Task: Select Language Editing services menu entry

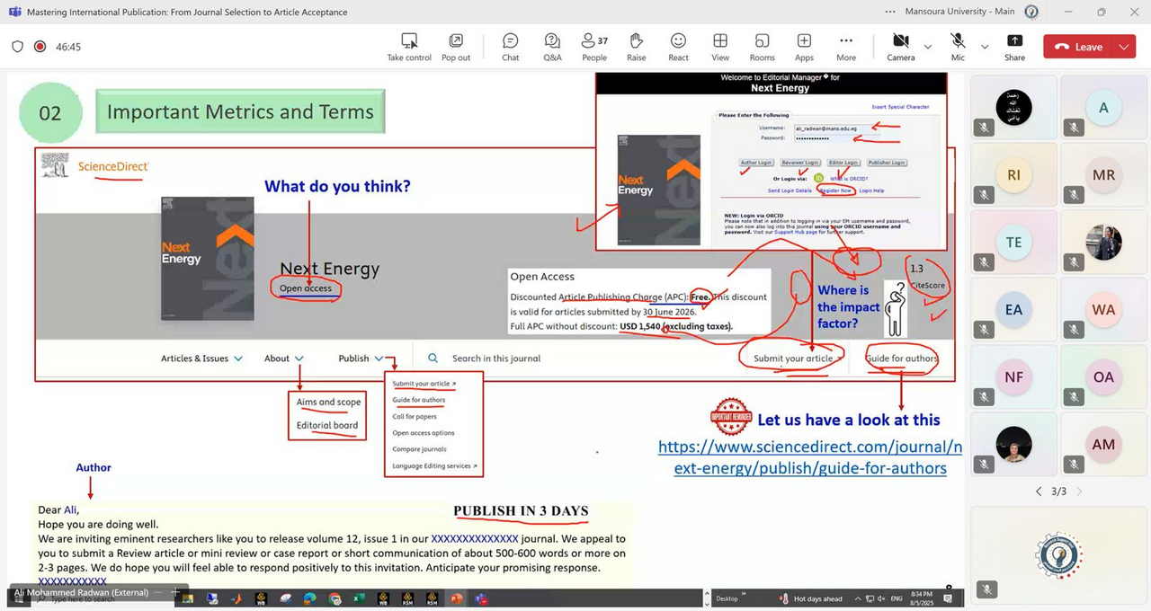Action: [x=434, y=466]
